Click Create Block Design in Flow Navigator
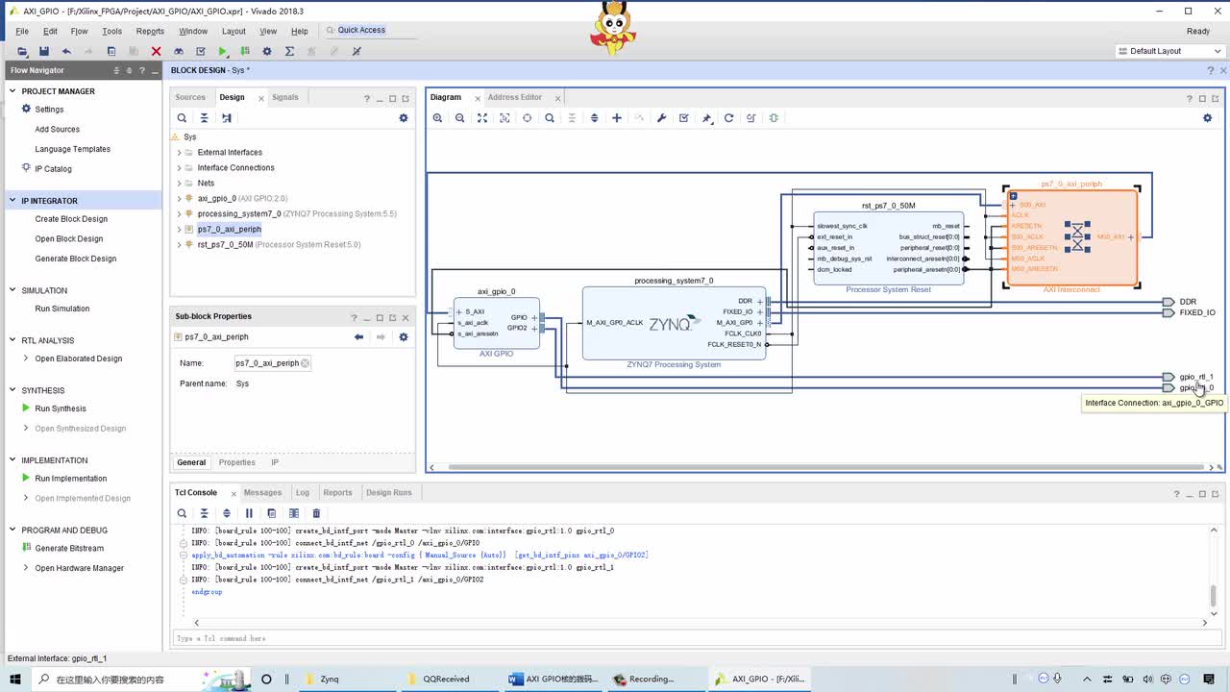The width and height of the screenshot is (1230, 692). [x=71, y=219]
